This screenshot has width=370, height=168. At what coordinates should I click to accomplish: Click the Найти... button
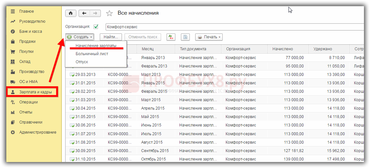click(111, 37)
